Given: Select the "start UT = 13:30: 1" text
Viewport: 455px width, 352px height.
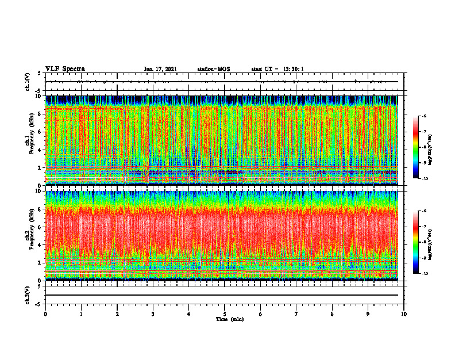Looking at the screenshot, I should (x=277, y=69).
